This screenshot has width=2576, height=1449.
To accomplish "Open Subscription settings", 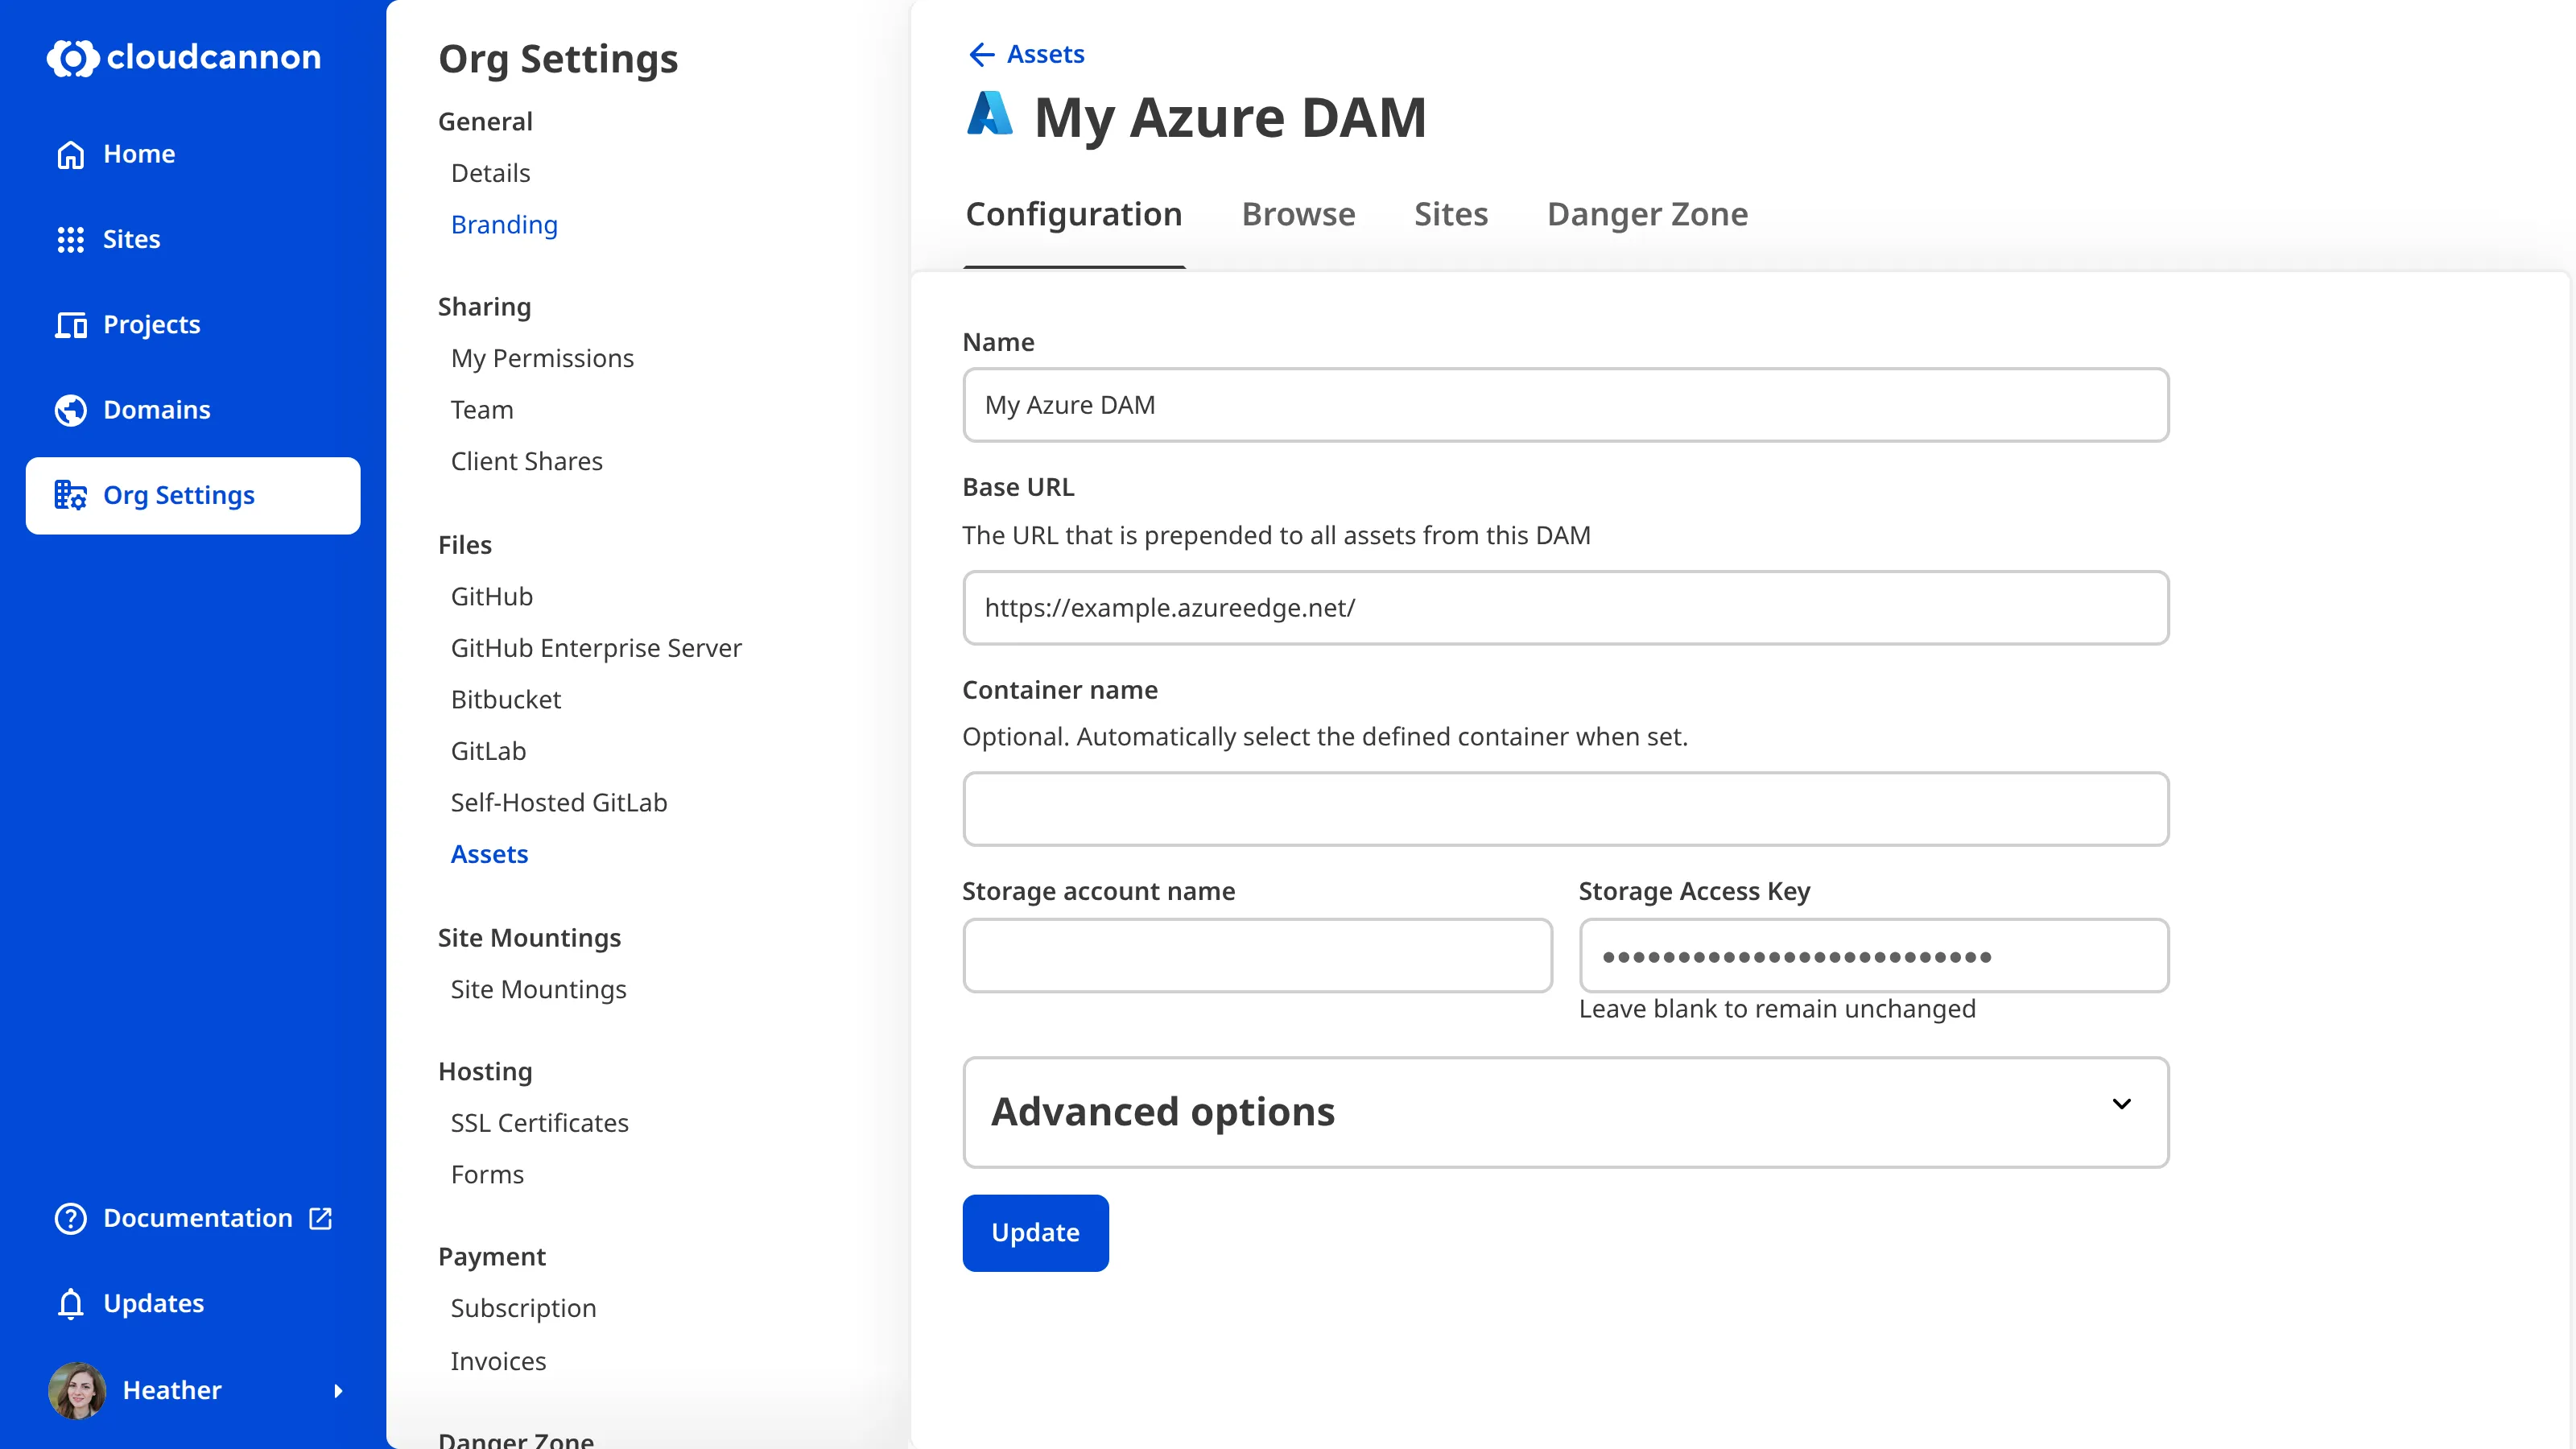I will (523, 1309).
